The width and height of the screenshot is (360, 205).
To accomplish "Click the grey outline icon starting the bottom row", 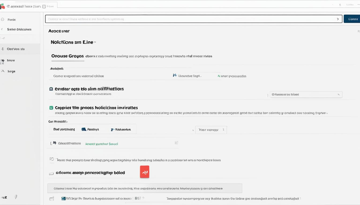I will click(x=52, y=198).
